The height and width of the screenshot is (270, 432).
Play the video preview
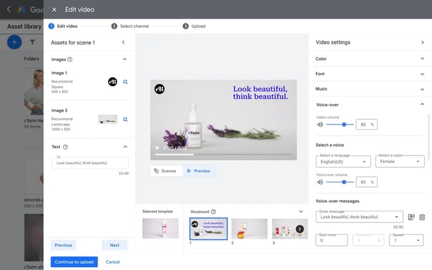click(158, 148)
